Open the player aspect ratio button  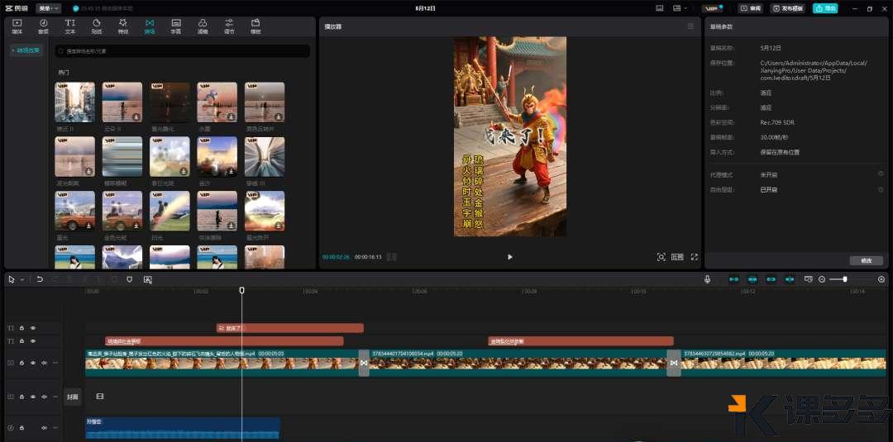click(x=677, y=257)
